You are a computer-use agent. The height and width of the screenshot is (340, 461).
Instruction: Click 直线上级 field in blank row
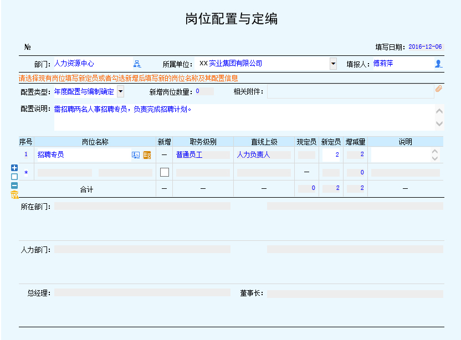tap(264, 173)
